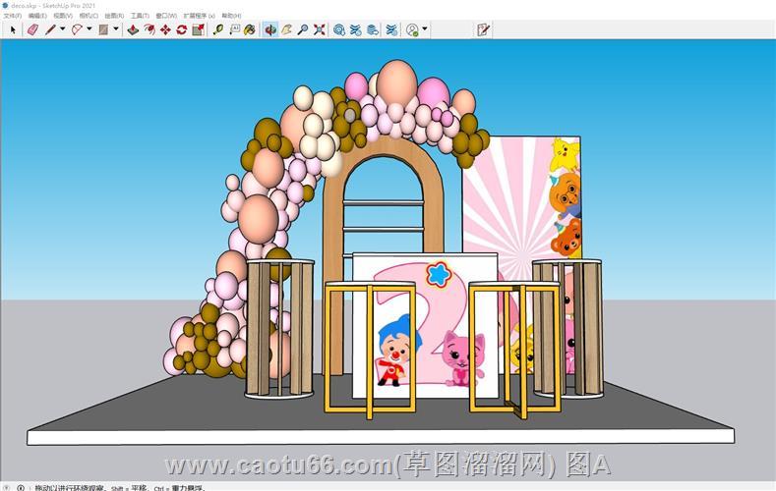The height and width of the screenshot is (491, 776).
Task: Activate the Line pencil tool
Action: (50, 30)
